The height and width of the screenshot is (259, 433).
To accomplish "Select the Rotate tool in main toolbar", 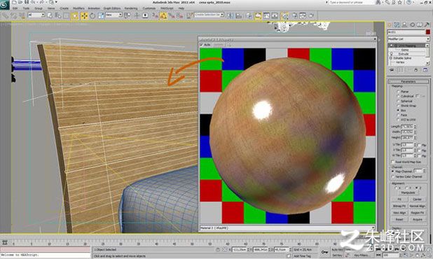I will click(x=92, y=15).
